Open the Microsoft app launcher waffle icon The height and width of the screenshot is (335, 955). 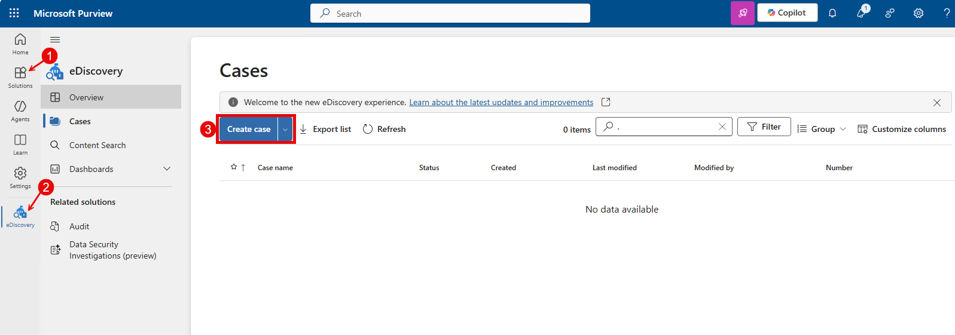click(14, 13)
